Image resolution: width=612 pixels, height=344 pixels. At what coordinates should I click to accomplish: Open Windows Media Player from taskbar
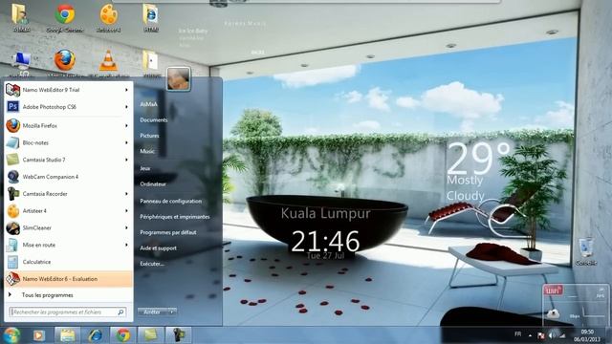(38, 335)
